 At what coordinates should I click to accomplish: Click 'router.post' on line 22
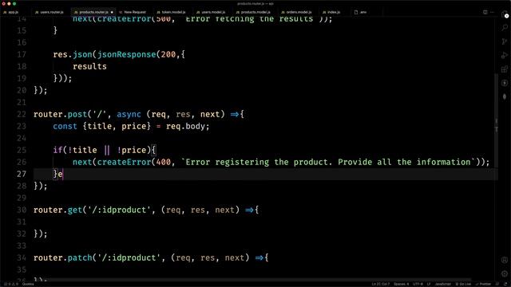click(61, 114)
